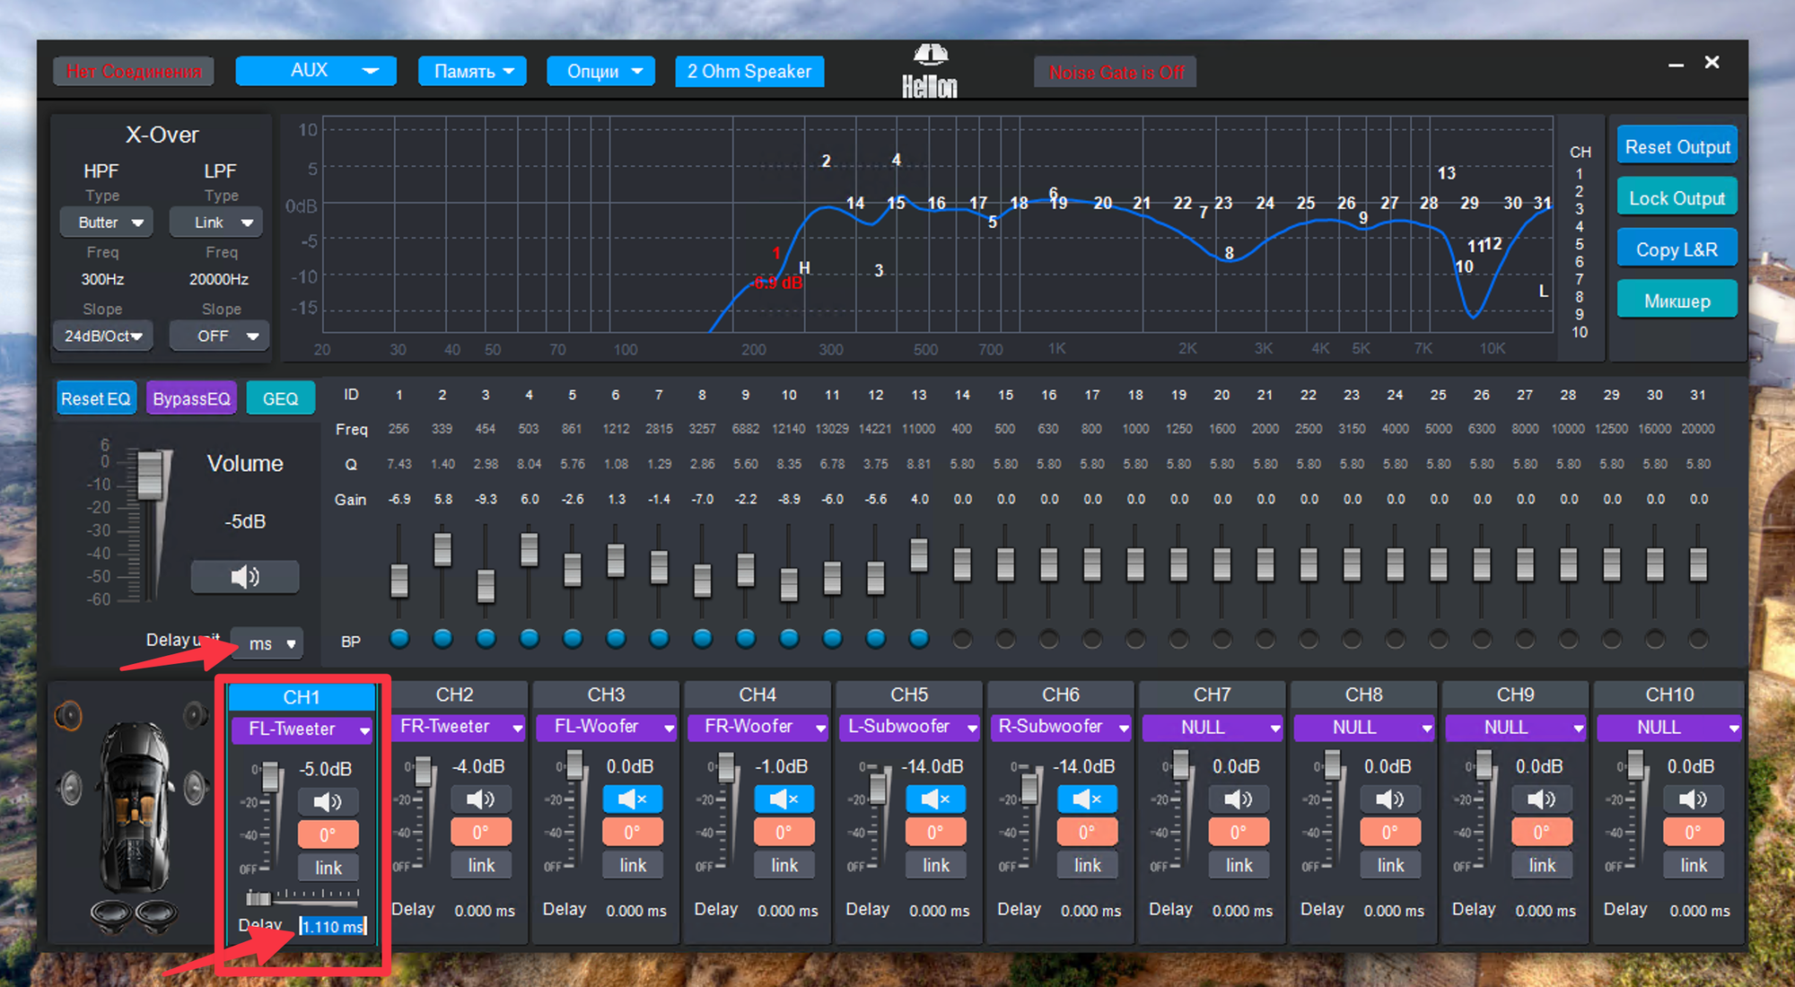Open the AUX input source dropdown

pos(315,71)
